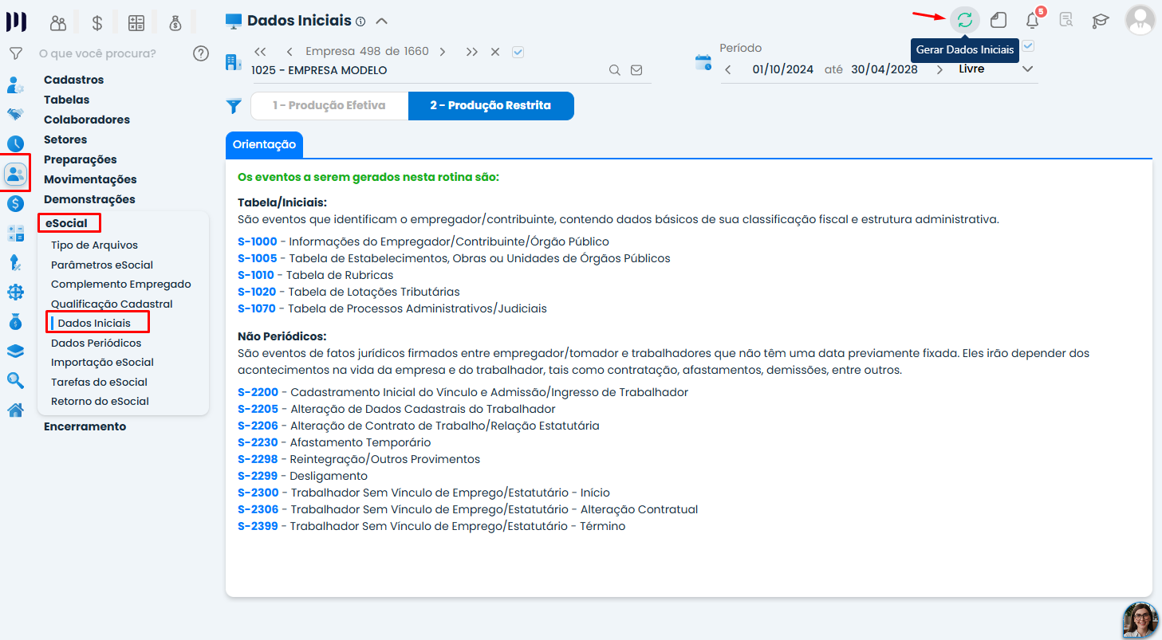Click the S-2299 Desligamento link
Viewport: 1162px width, 640px height.
(258, 476)
